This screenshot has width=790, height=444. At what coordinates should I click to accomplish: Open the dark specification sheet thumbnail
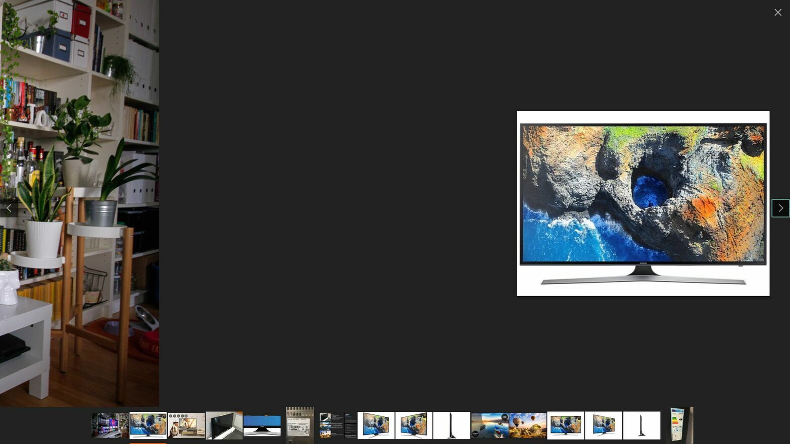(338, 425)
